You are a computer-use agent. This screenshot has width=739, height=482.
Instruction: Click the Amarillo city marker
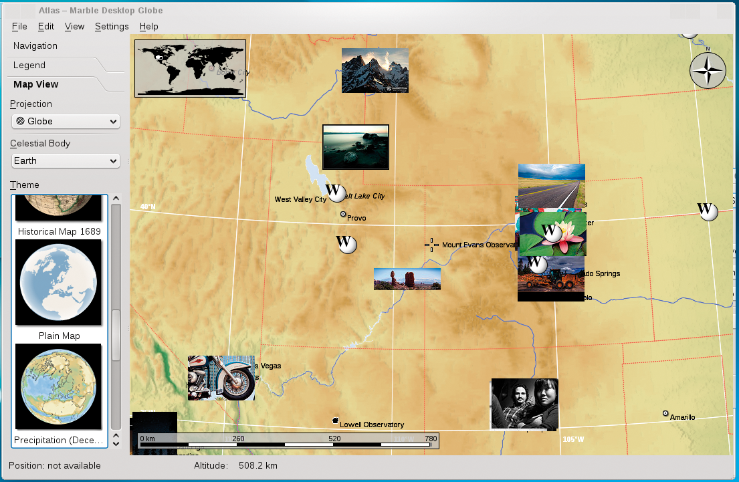665,413
